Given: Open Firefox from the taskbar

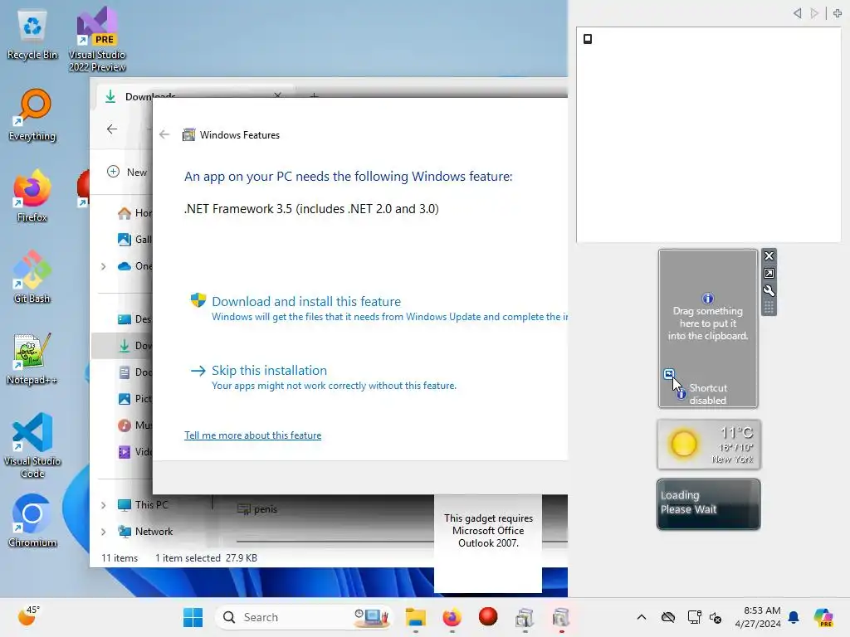Looking at the screenshot, I should [452, 617].
